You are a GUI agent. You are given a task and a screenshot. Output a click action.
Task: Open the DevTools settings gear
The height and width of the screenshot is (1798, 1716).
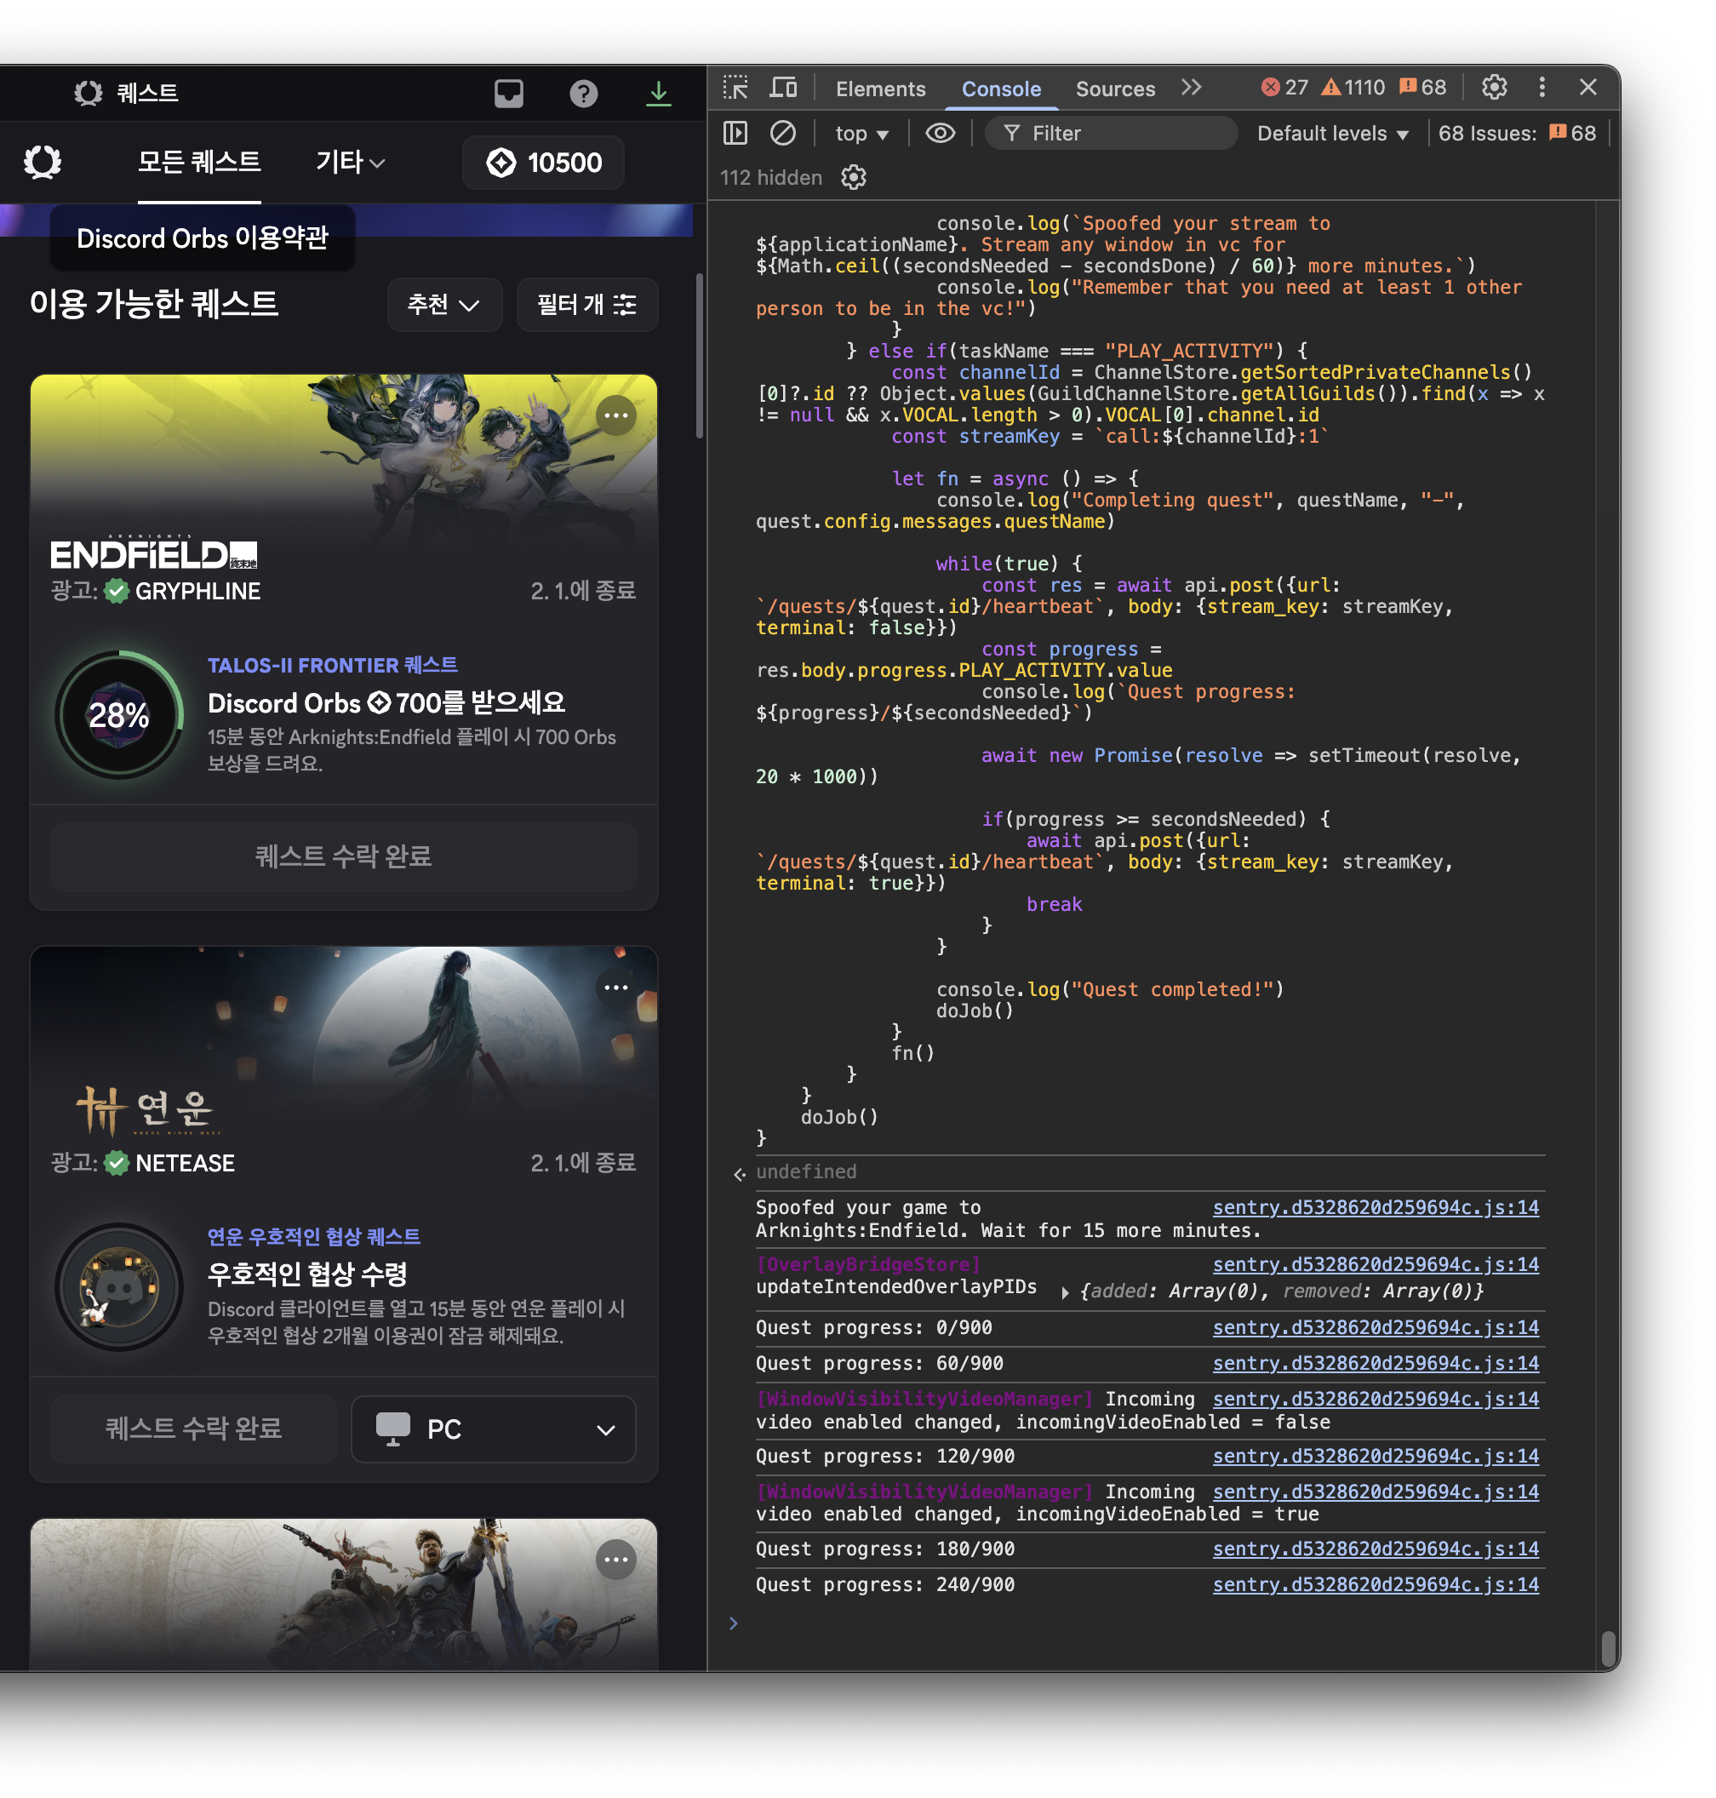(1495, 88)
